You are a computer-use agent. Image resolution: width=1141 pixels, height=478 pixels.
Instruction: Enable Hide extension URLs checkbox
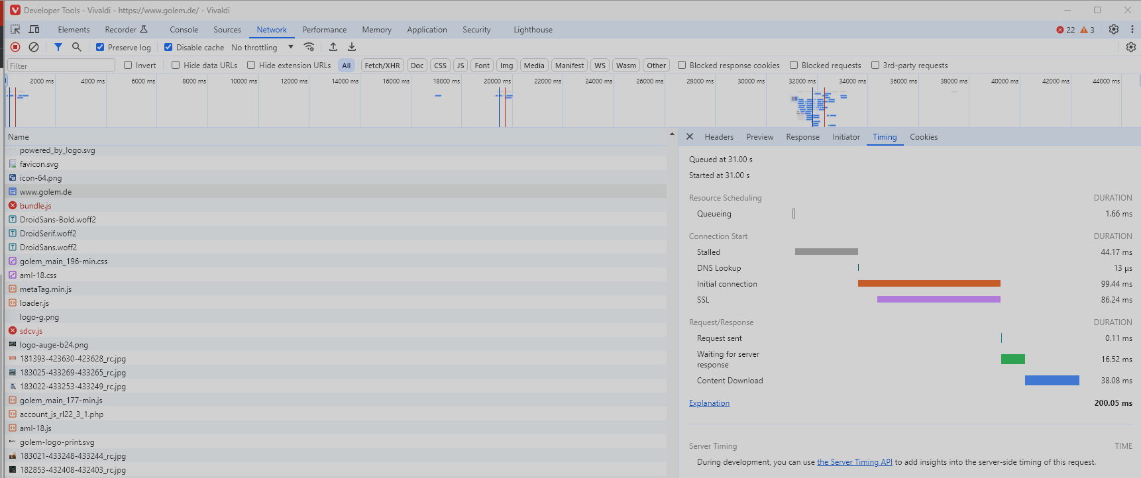[x=251, y=65]
